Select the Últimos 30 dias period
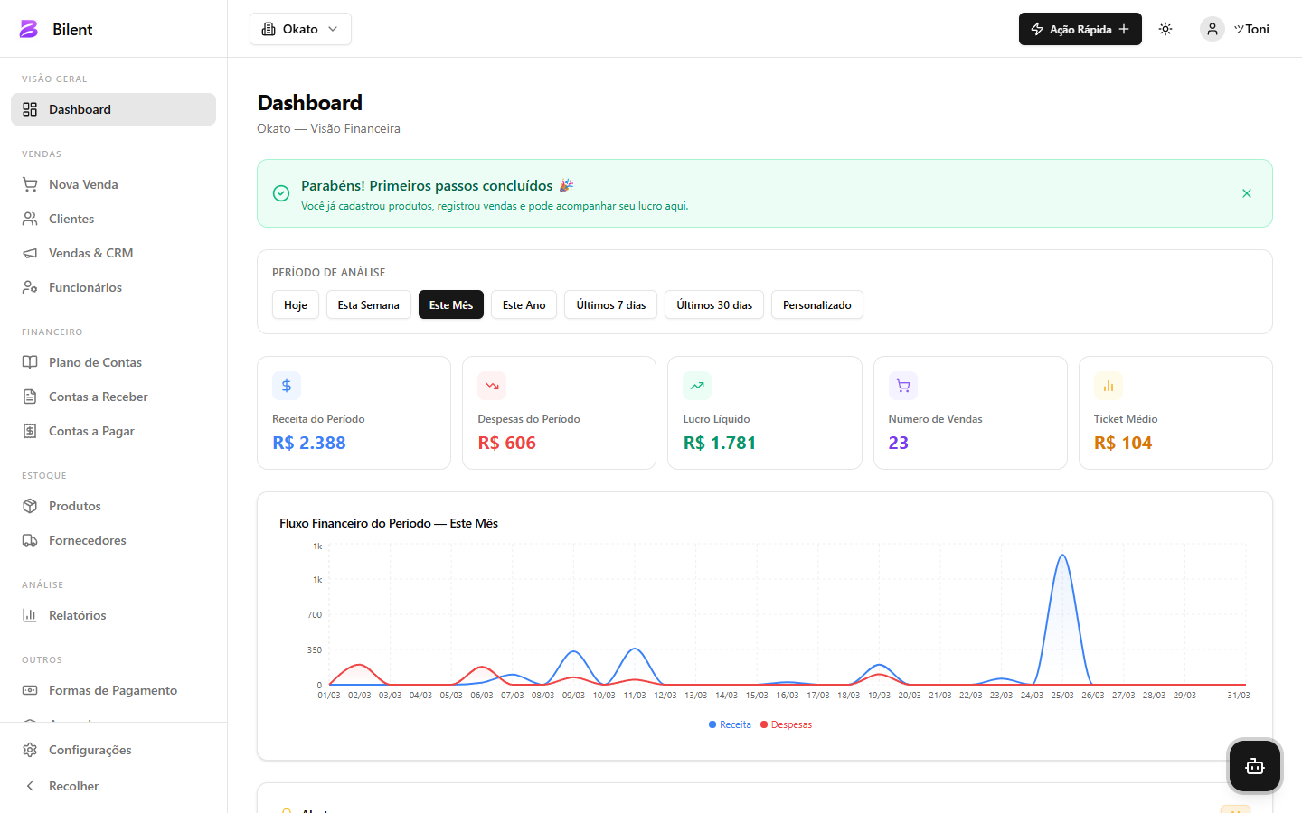Viewport: 1302px width, 813px height. [713, 304]
